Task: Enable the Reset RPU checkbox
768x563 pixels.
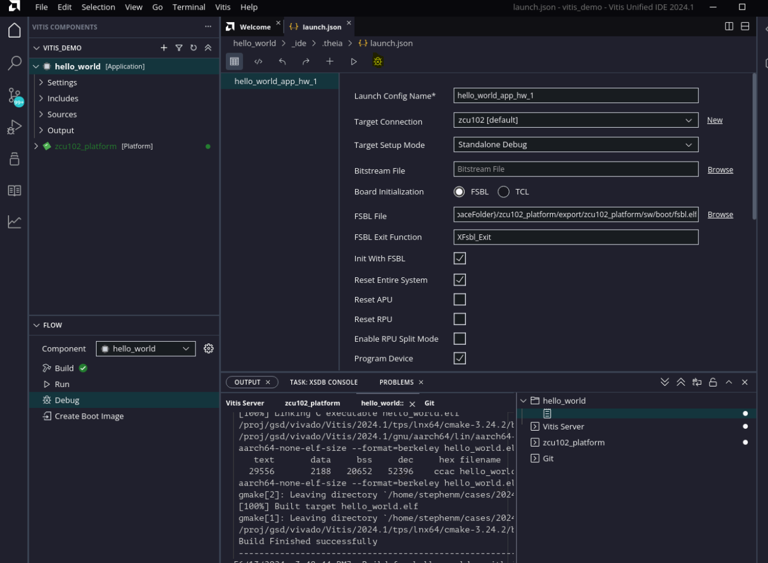Action: click(x=460, y=319)
